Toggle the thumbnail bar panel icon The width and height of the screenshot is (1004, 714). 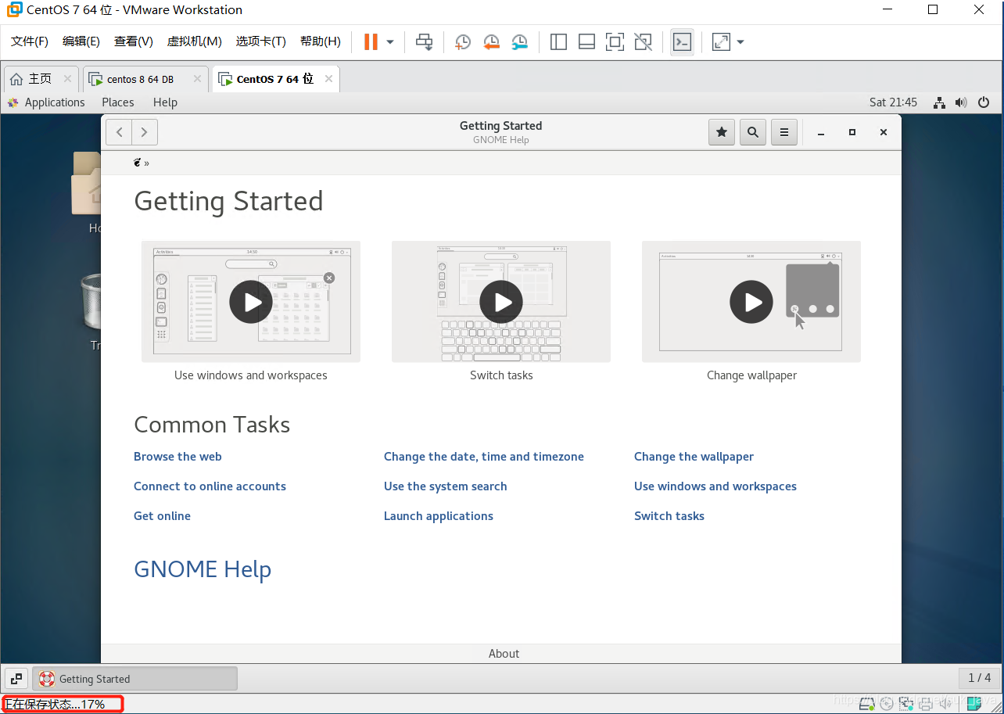586,41
